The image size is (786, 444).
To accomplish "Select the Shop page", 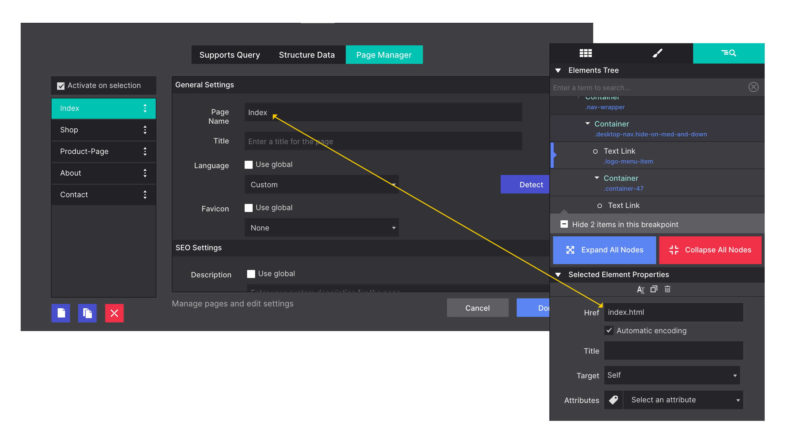I will 103,130.
